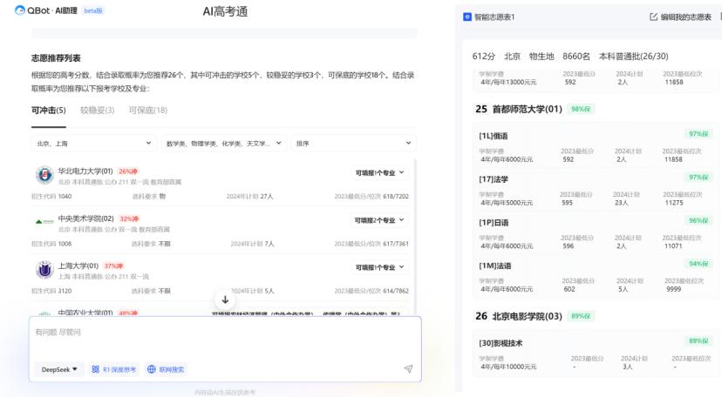Expand 可填报1个专业 for 上海大学
Image resolution: width=722 pixels, height=397 pixels.
click(x=379, y=267)
